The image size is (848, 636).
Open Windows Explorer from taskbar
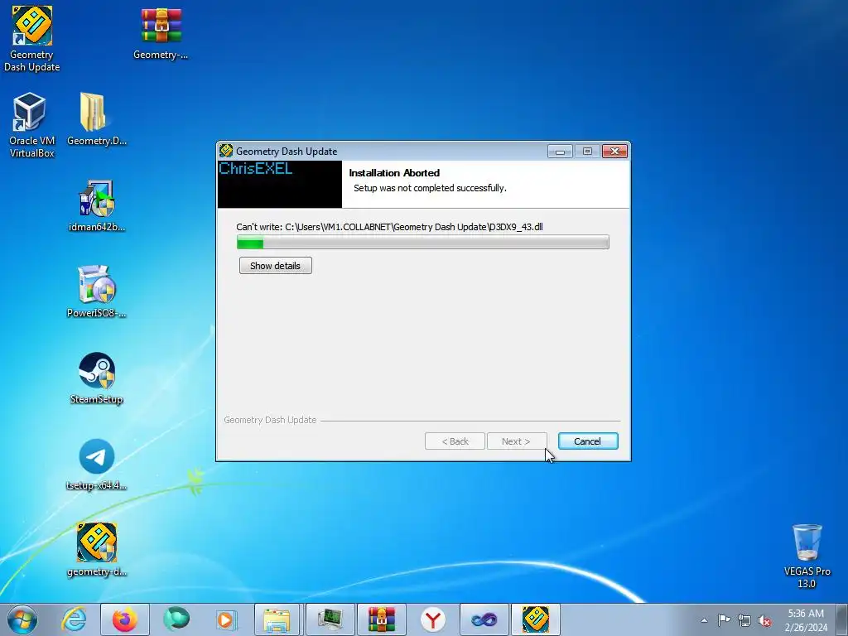277,619
